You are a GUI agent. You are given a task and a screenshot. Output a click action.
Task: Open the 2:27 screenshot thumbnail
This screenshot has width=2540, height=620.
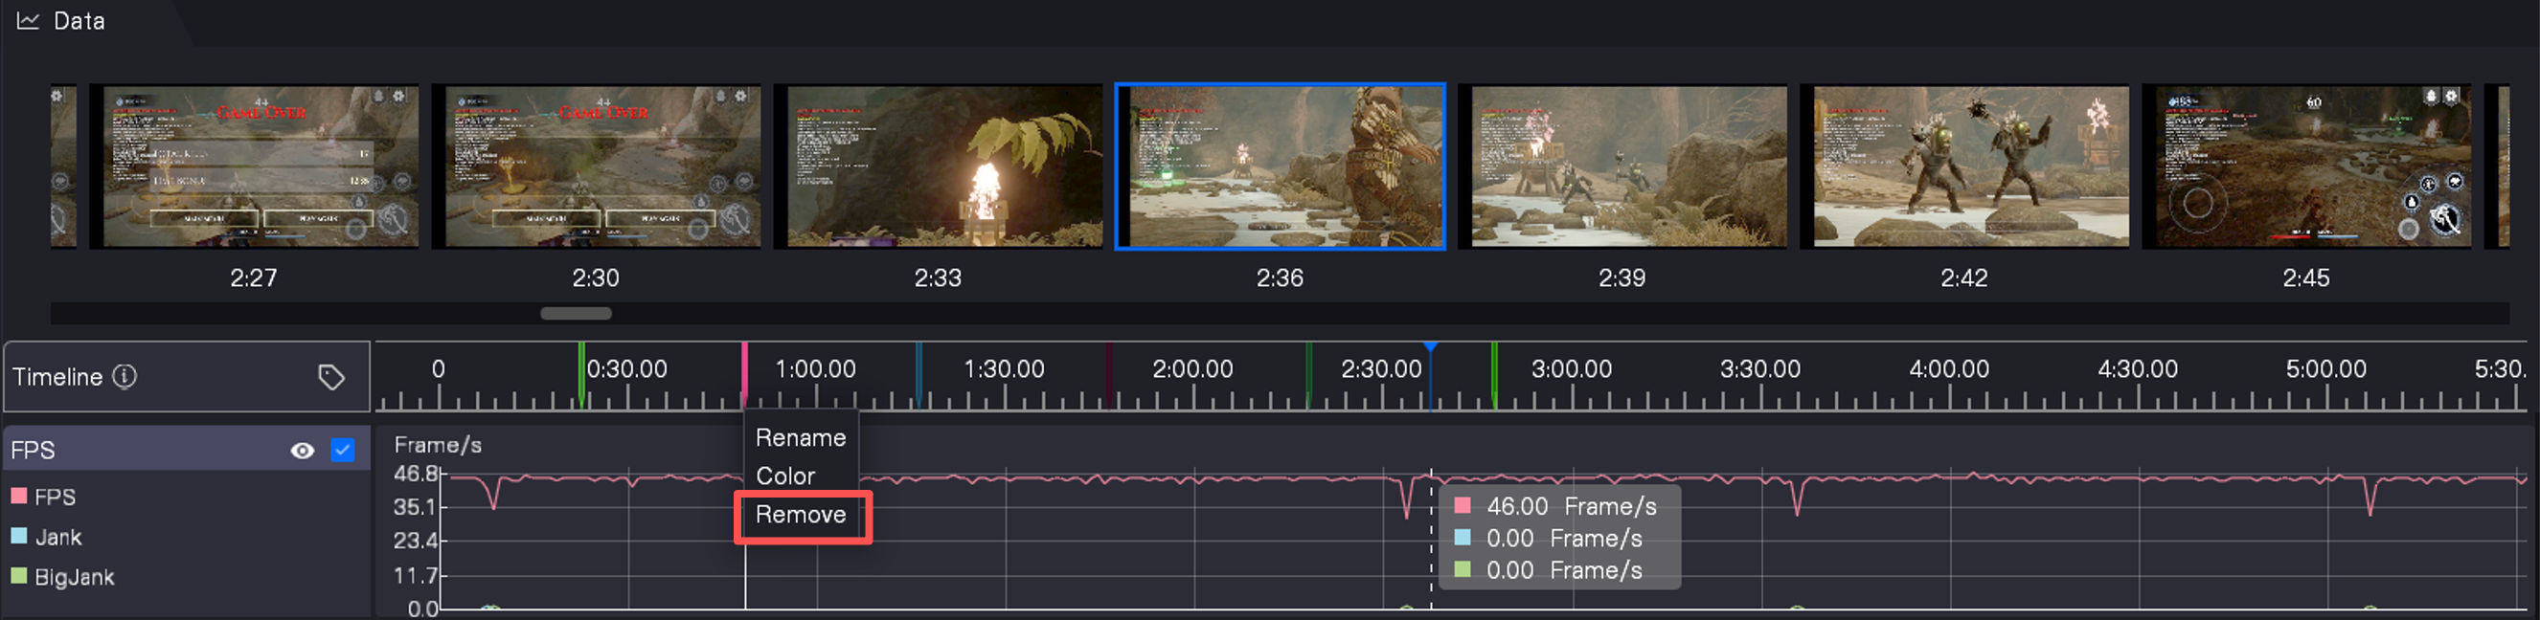pyautogui.click(x=254, y=166)
